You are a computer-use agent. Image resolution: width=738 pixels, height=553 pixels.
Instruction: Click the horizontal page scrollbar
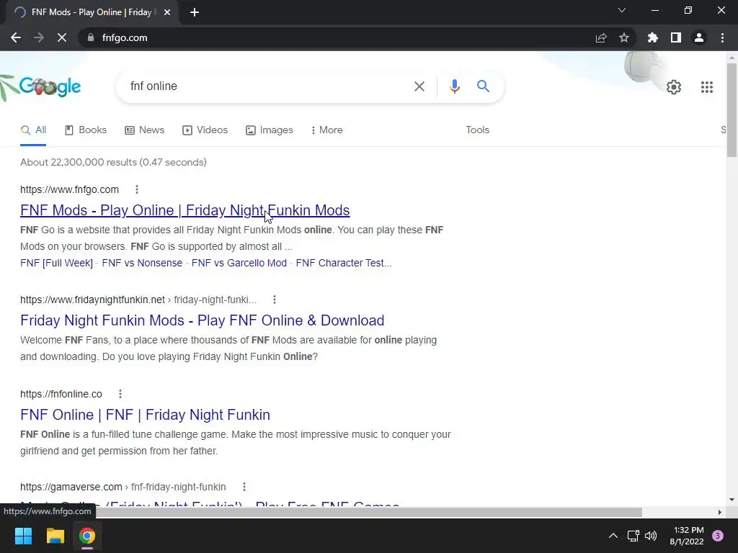coord(369,512)
